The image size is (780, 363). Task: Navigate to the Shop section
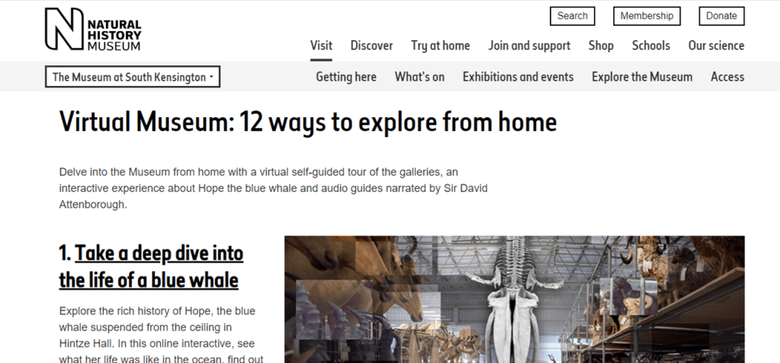601,46
